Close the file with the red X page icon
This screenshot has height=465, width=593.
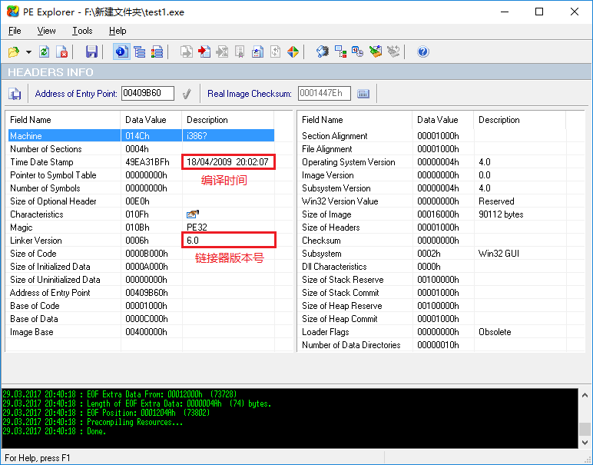pos(61,51)
